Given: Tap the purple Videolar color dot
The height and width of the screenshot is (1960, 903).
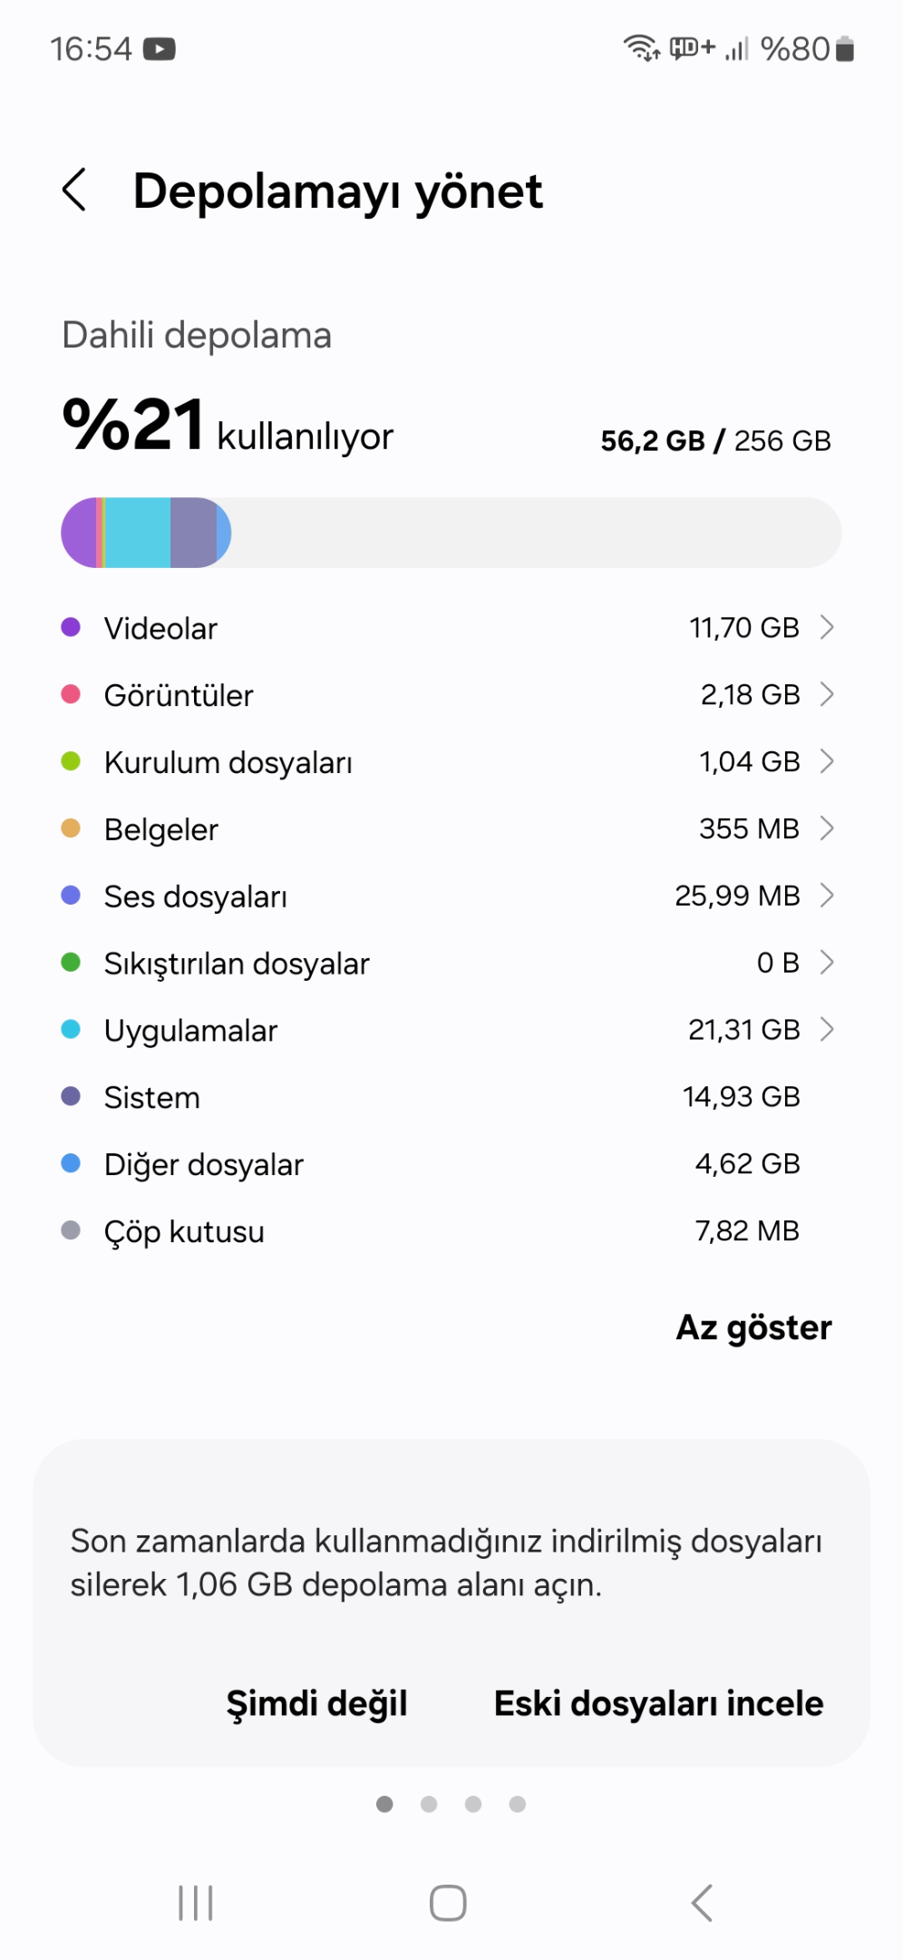Looking at the screenshot, I should point(71,627).
